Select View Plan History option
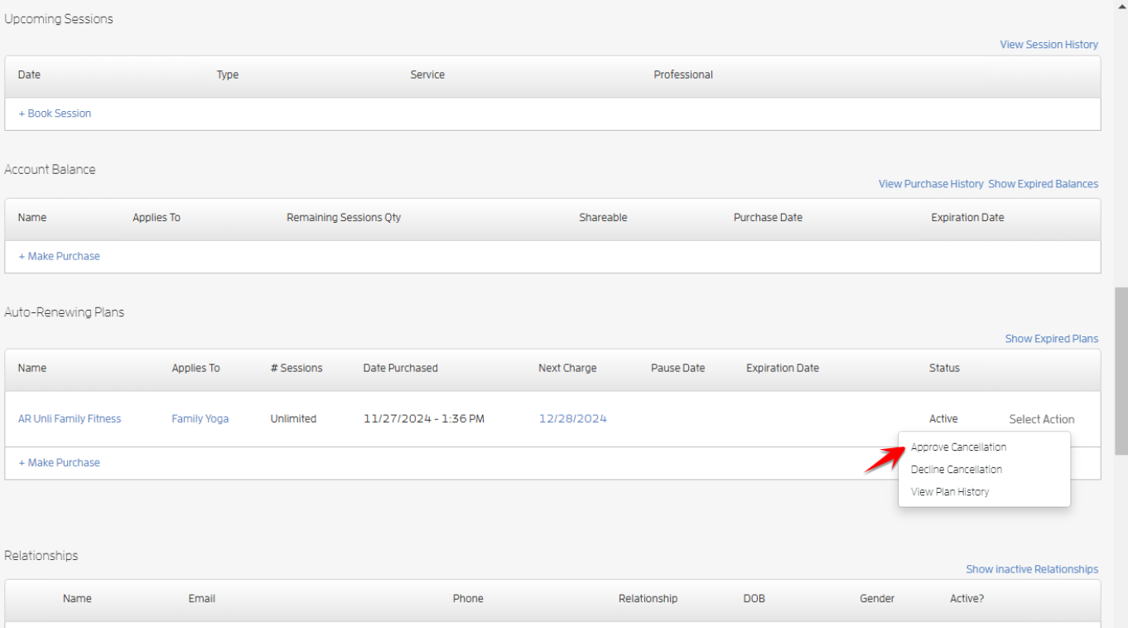The image size is (1128, 628). 950,492
